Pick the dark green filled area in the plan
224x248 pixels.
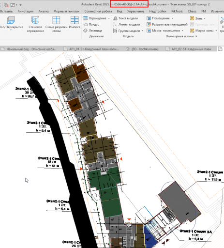[x=105, y=178]
